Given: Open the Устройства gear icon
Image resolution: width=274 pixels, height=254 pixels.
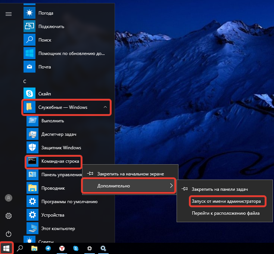Looking at the screenshot, I should pyautogui.click(x=32, y=215).
